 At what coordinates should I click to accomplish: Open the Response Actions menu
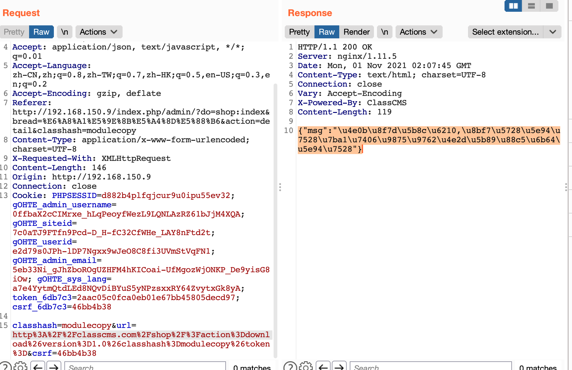pyautogui.click(x=419, y=32)
